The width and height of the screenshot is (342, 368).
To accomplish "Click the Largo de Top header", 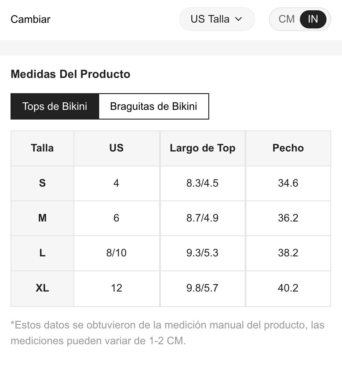I will click(202, 148).
